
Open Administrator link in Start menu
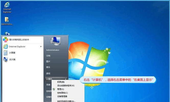(x=53, y=50)
